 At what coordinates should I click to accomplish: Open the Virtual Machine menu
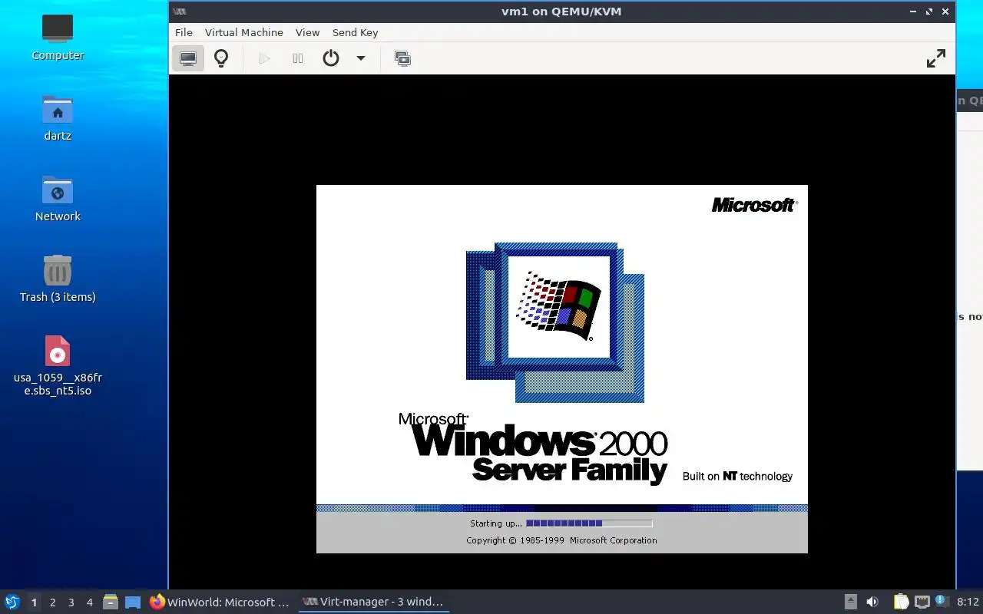tap(244, 32)
